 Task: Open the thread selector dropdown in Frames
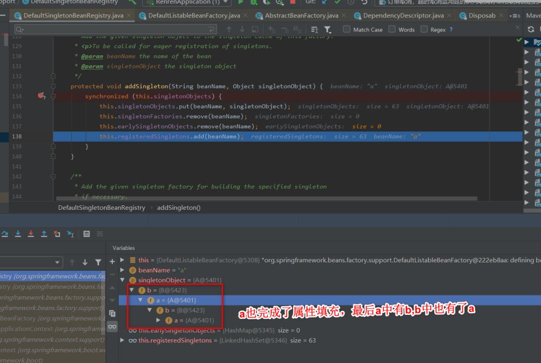[58, 262]
